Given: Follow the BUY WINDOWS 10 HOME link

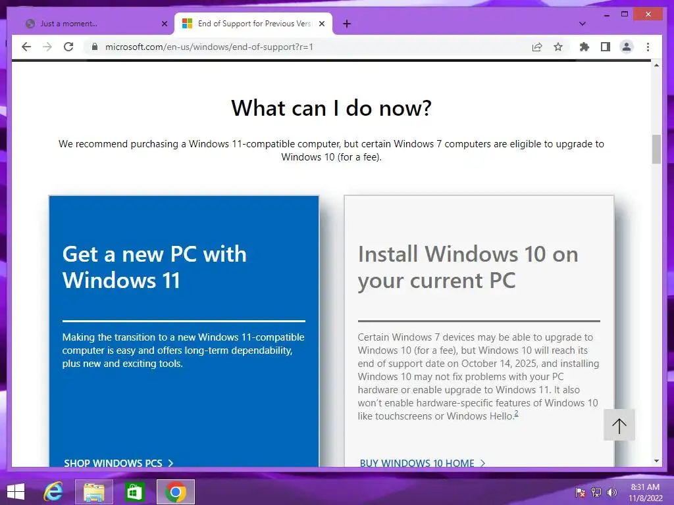Looking at the screenshot, I should 423,463.
